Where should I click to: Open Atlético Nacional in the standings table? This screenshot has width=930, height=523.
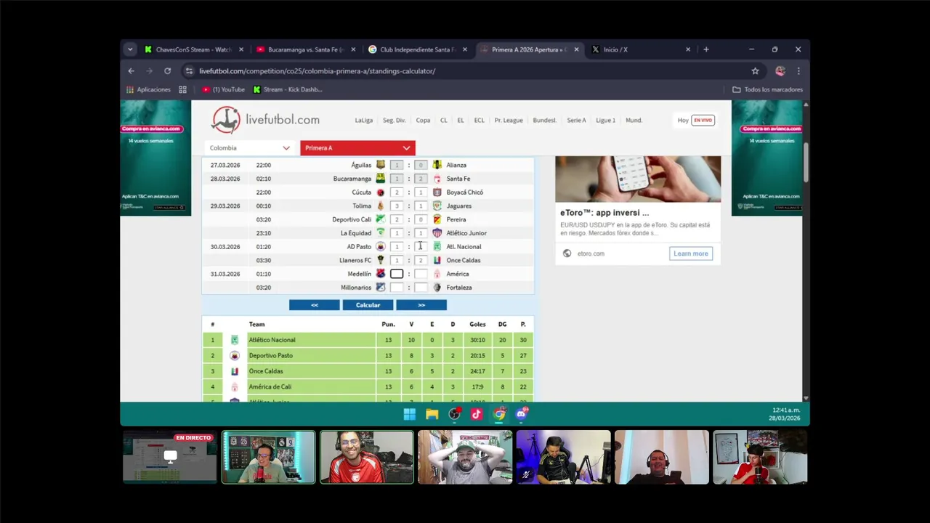272,340
